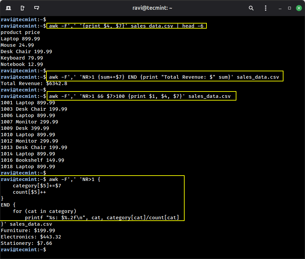Screen dimensions: 305x259
Task: Open a new terminal window via leftmost header icon
Action: tap(8, 7)
